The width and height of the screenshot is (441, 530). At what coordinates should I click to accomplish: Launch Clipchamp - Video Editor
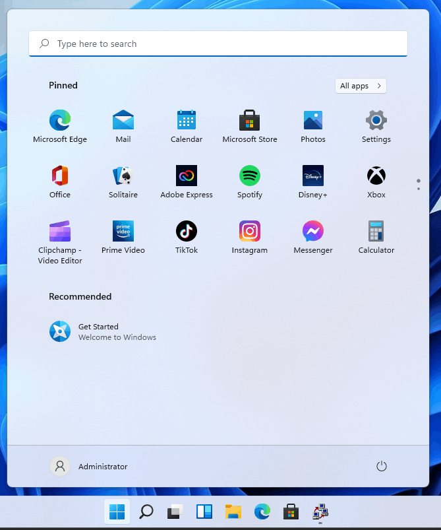(60, 242)
